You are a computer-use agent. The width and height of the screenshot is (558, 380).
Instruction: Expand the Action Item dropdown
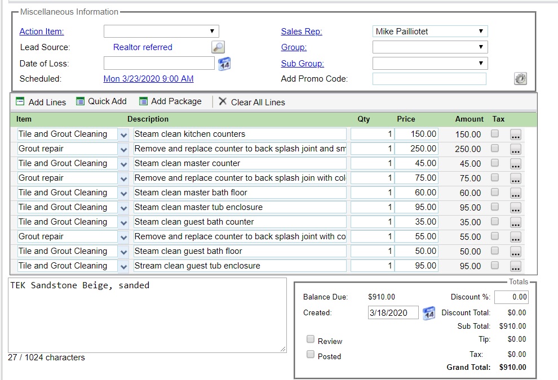coord(161,32)
